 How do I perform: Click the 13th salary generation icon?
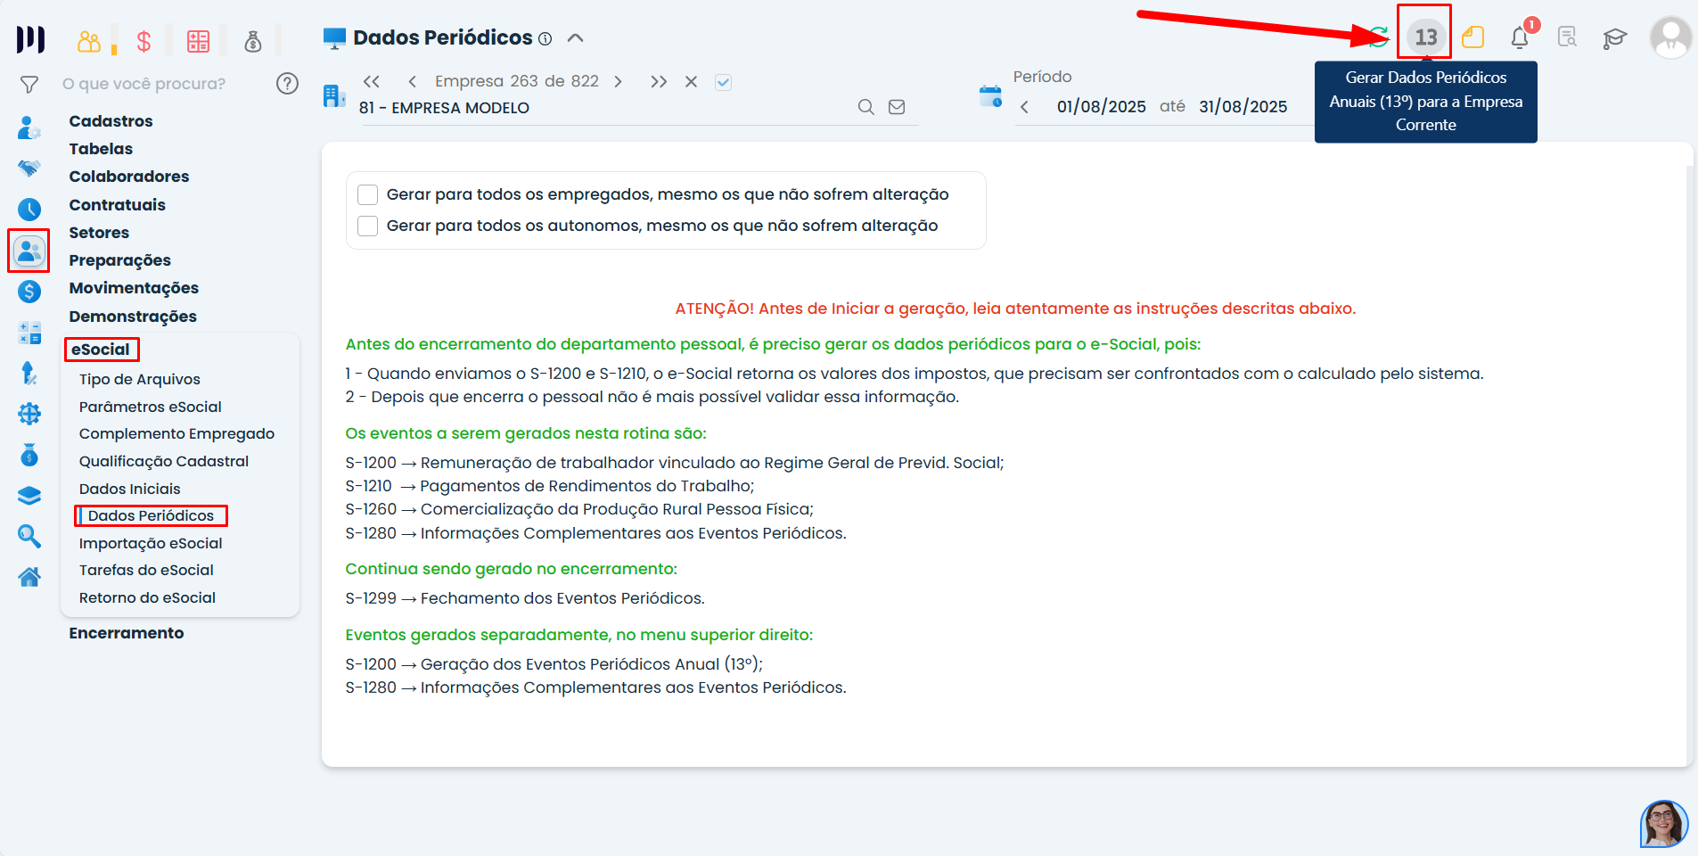click(x=1425, y=37)
